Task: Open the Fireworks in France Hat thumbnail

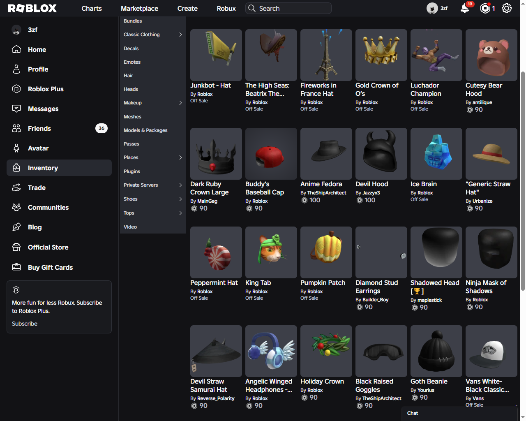Action: tap(326, 55)
